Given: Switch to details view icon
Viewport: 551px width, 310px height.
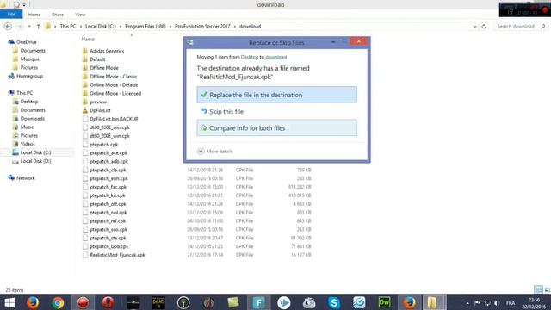Looking at the screenshot, I should (538, 289).
